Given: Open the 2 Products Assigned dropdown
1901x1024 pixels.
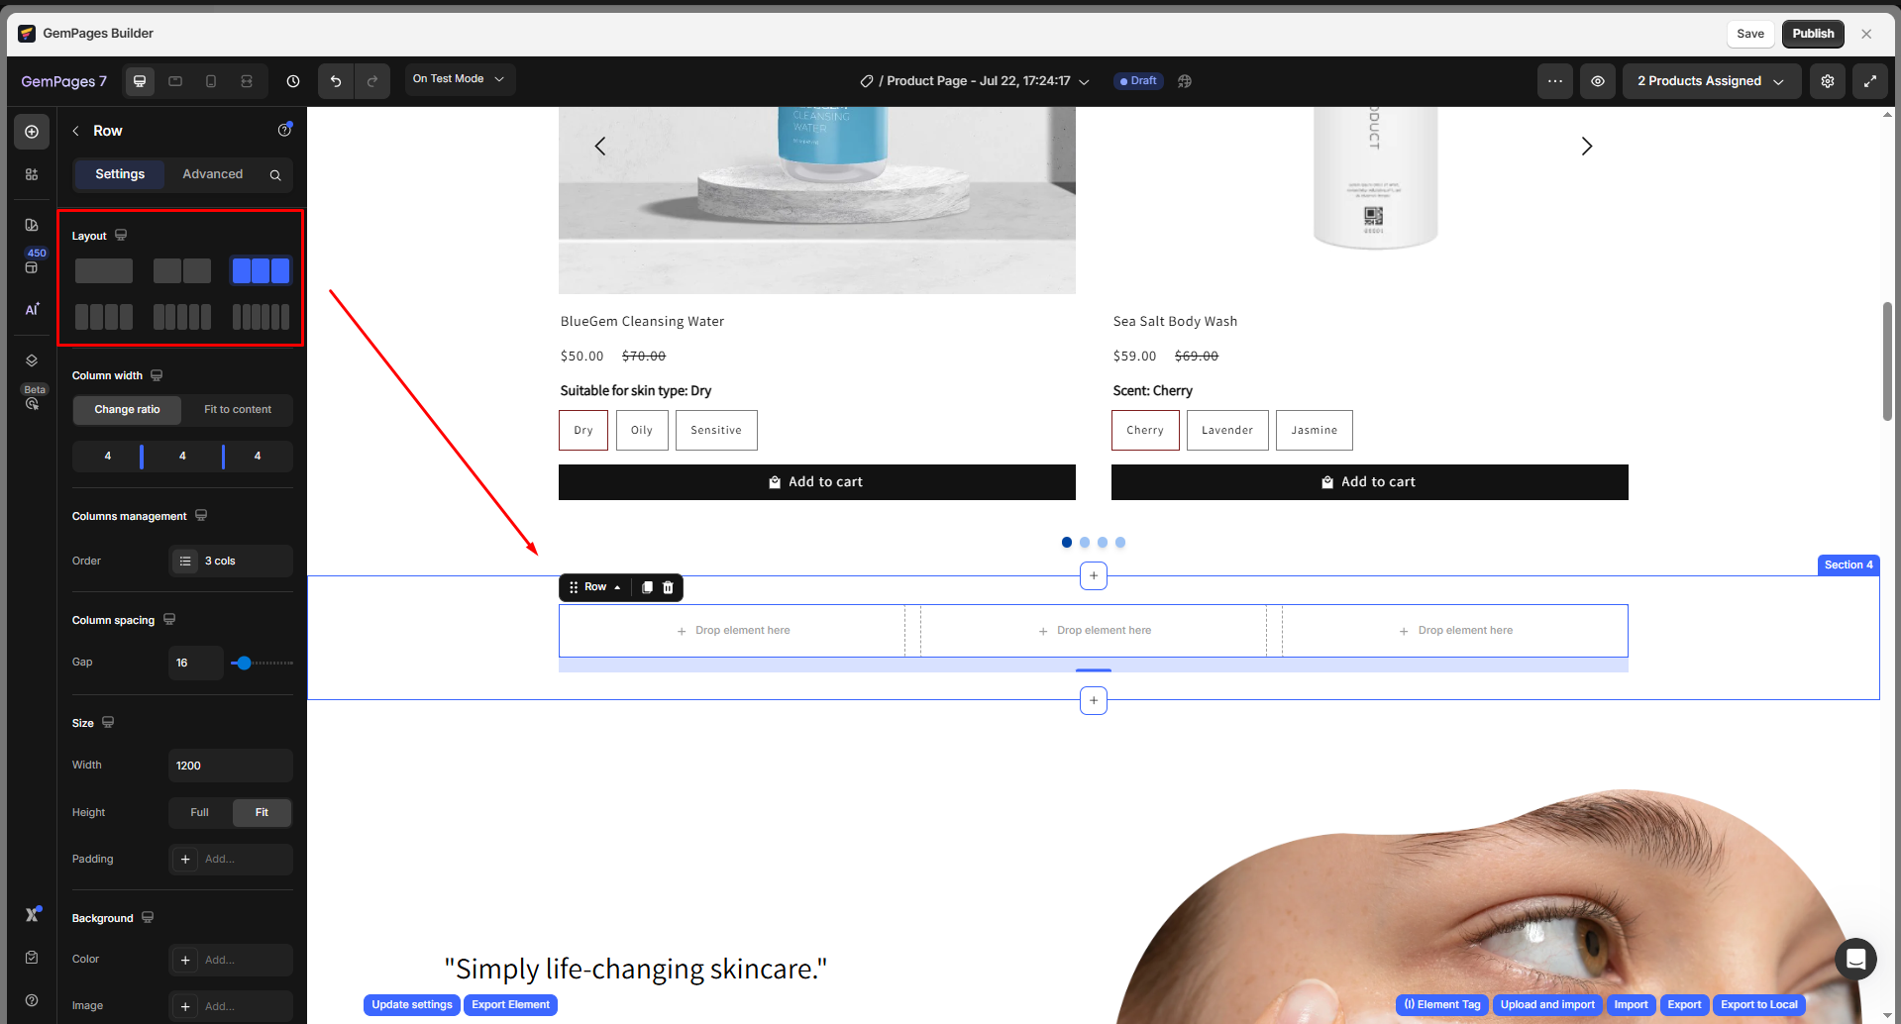Looking at the screenshot, I should [1710, 81].
